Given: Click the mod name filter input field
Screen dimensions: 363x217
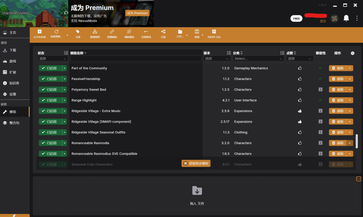Looking at the screenshot, I should tap(136, 58).
